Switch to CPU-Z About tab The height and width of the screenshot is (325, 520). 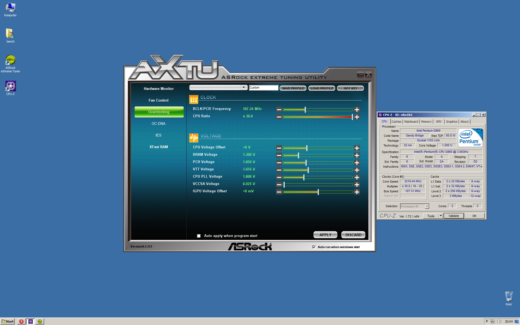(464, 122)
